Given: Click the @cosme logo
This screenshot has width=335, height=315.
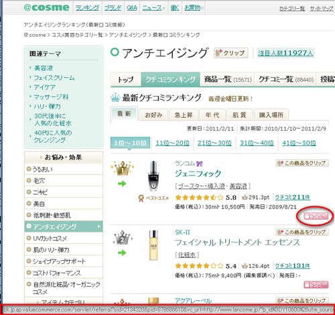Looking at the screenshot, I should click(46, 7).
